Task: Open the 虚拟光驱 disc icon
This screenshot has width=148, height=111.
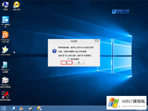Action: [x=17, y=6]
